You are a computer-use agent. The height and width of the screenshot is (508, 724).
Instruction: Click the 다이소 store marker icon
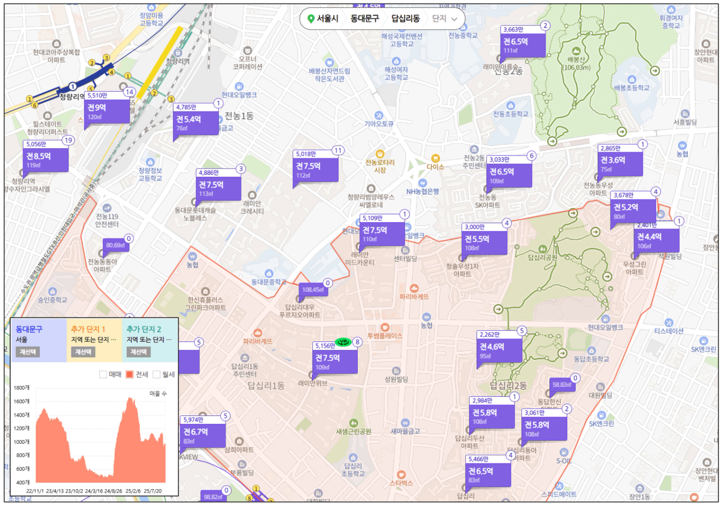click(435, 158)
